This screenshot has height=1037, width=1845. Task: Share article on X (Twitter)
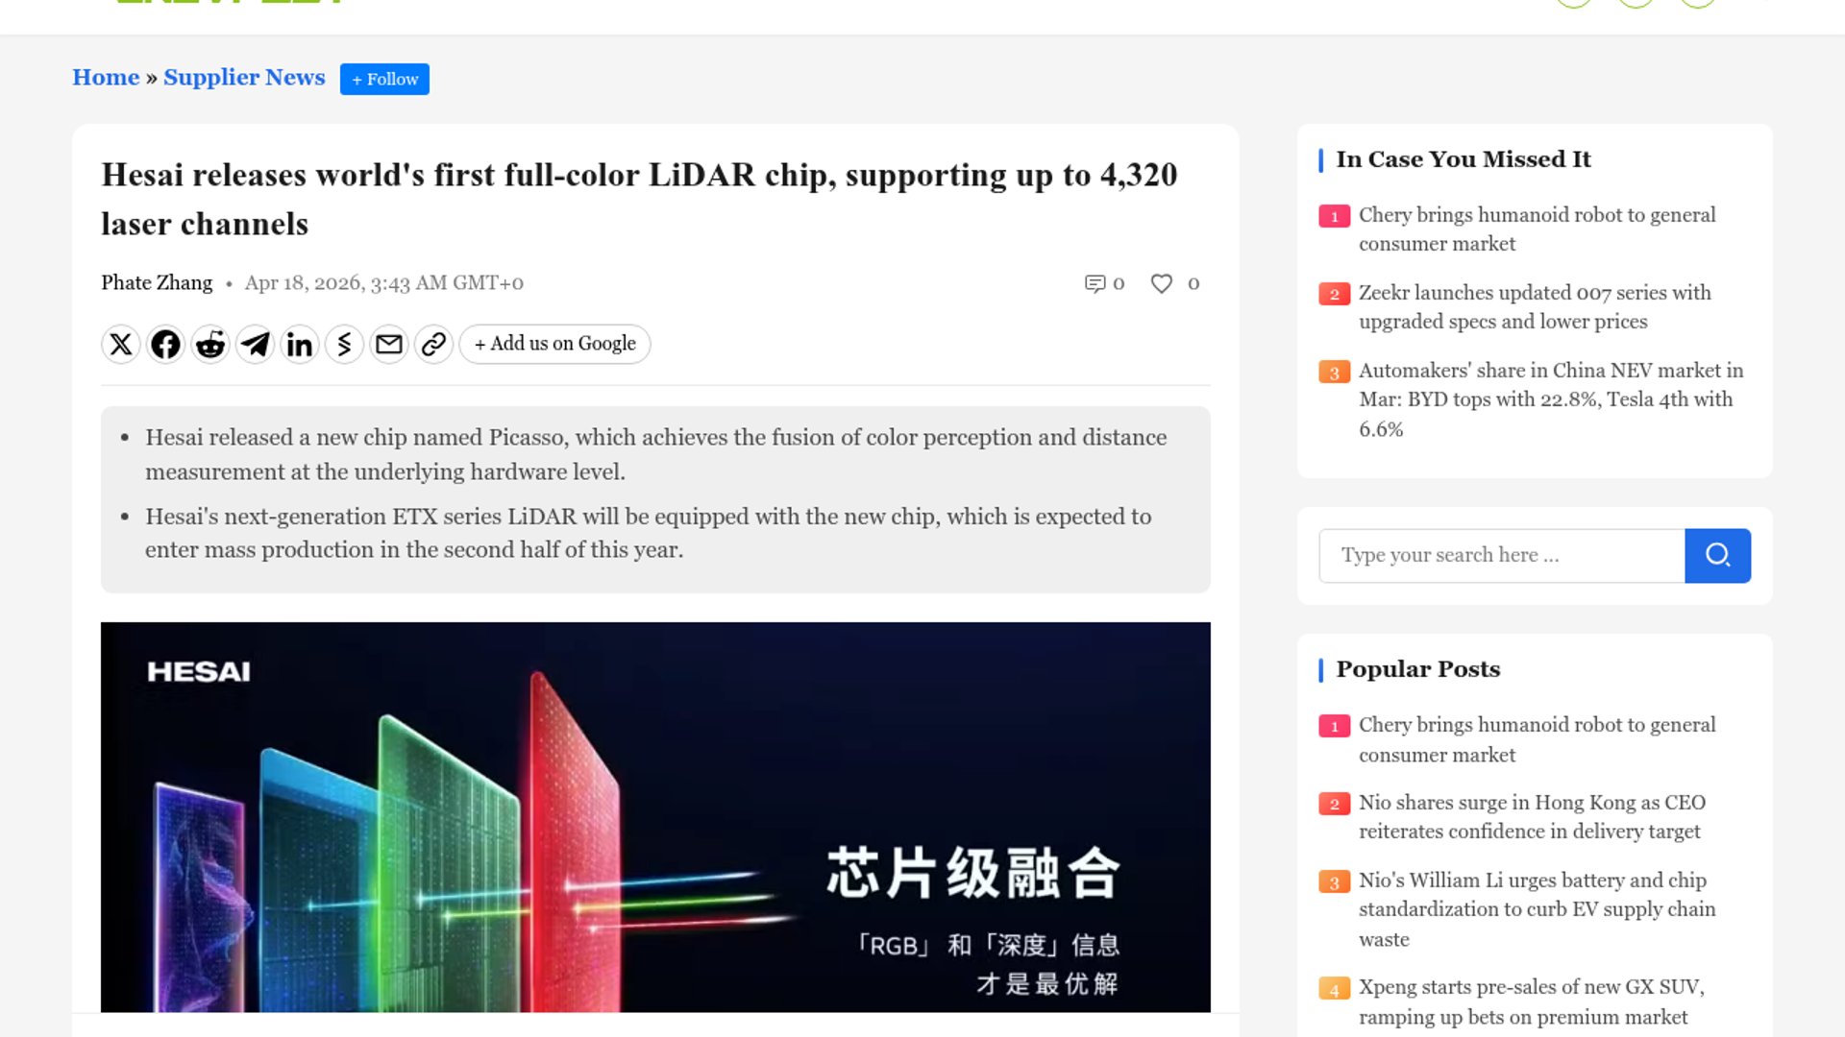click(121, 344)
